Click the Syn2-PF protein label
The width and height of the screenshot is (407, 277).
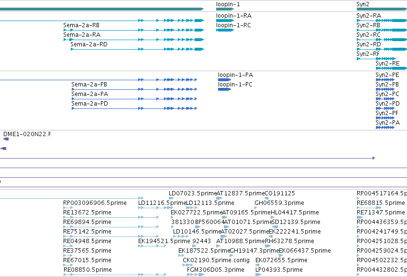coord(387,114)
